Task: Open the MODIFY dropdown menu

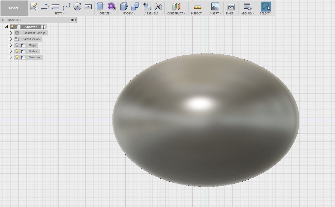Action: pyautogui.click(x=129, y=13)
